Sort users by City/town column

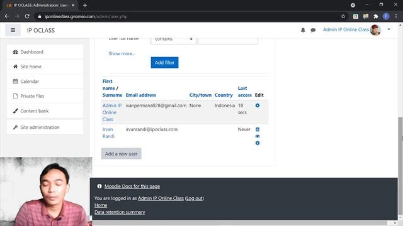point(200,95)
